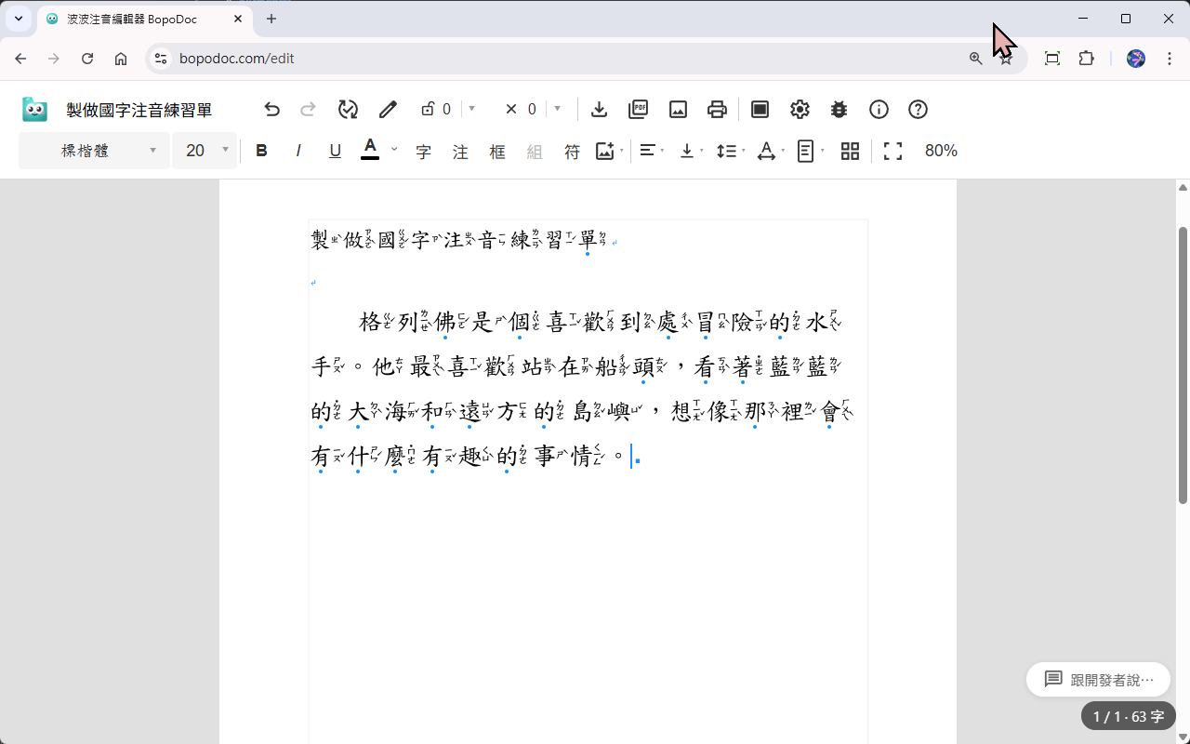Export the document as PDF

638,109
